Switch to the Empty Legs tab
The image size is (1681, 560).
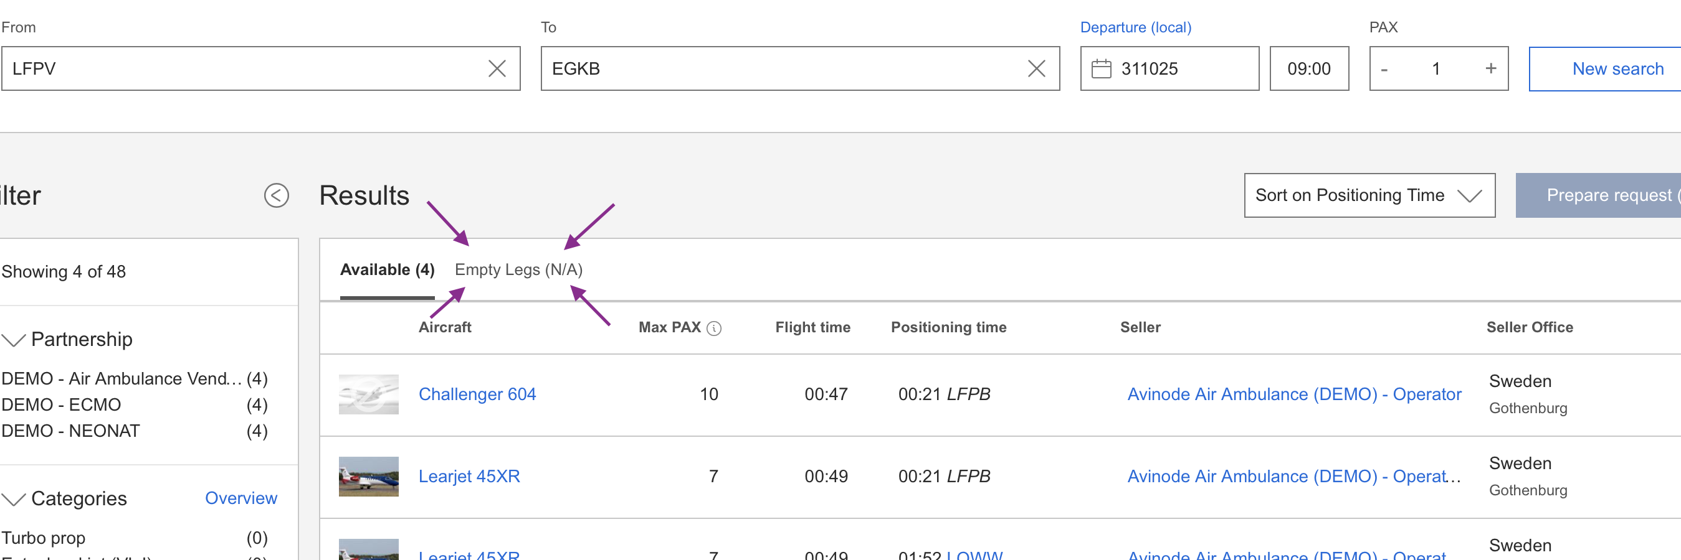pyautogui.click(x=518, y=269)
